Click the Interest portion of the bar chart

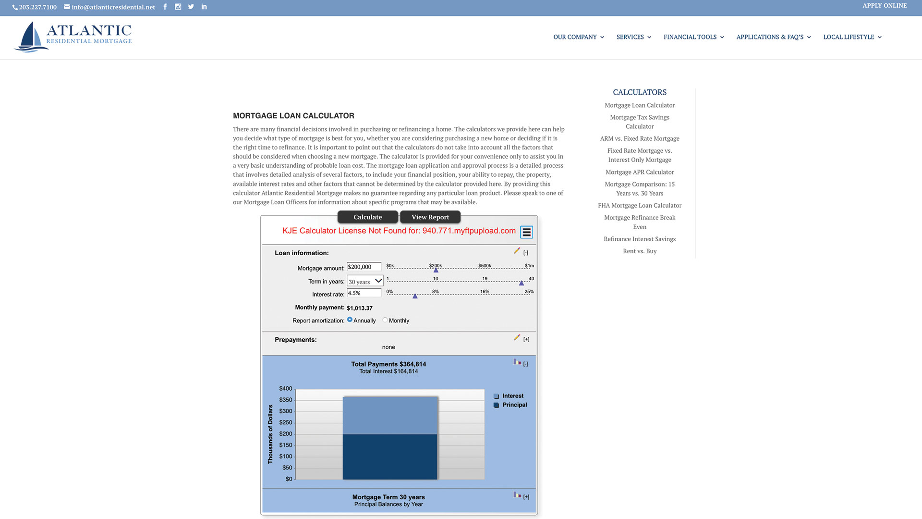[x=390, y=415]
